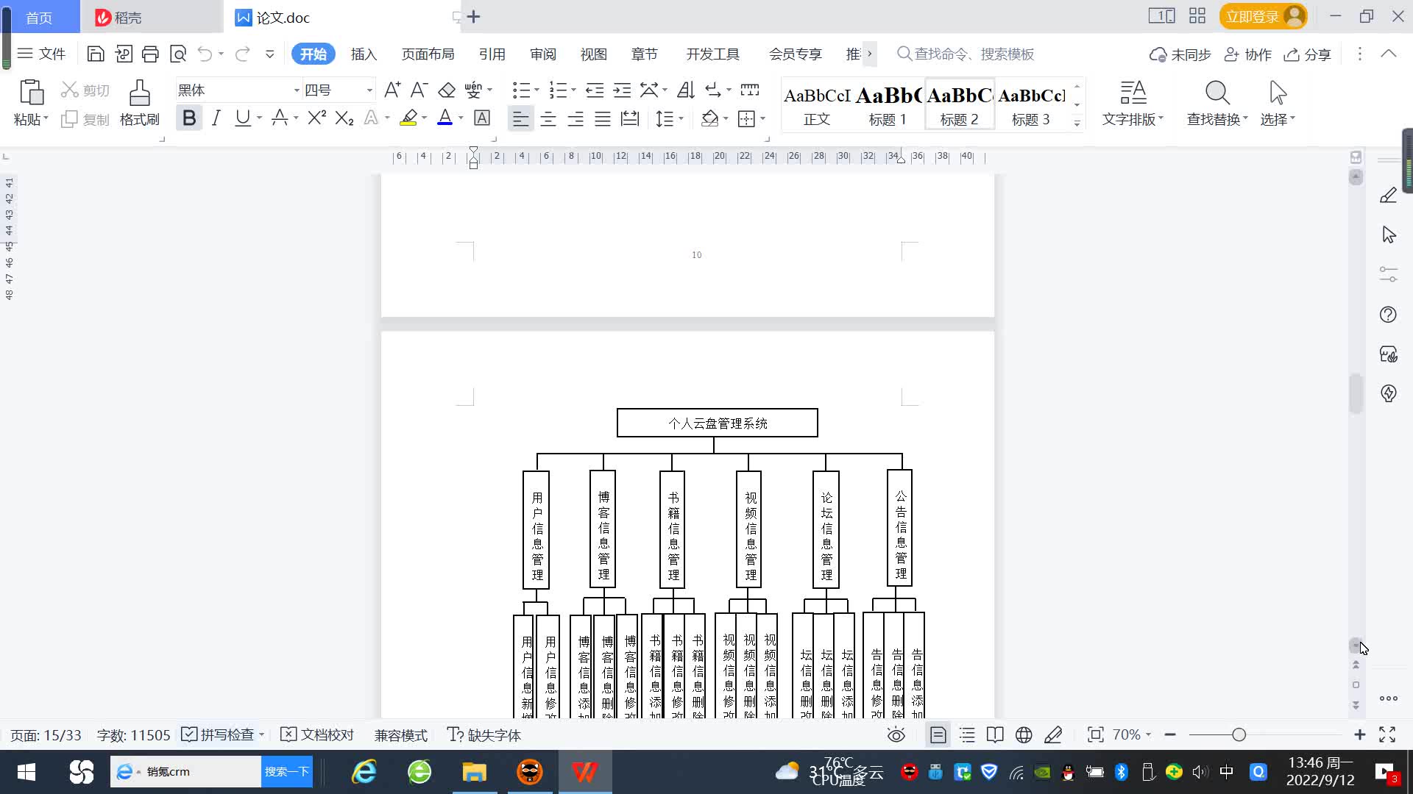Click the 协作 collaborate button
Screen dimensions: 1413x794
1248,54
